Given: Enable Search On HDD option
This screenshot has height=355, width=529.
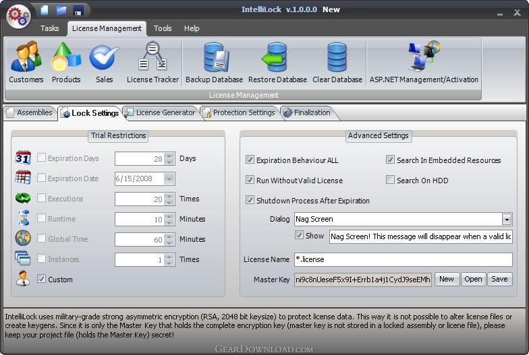Looking at the screenshot, I should [x=391, y=181].
